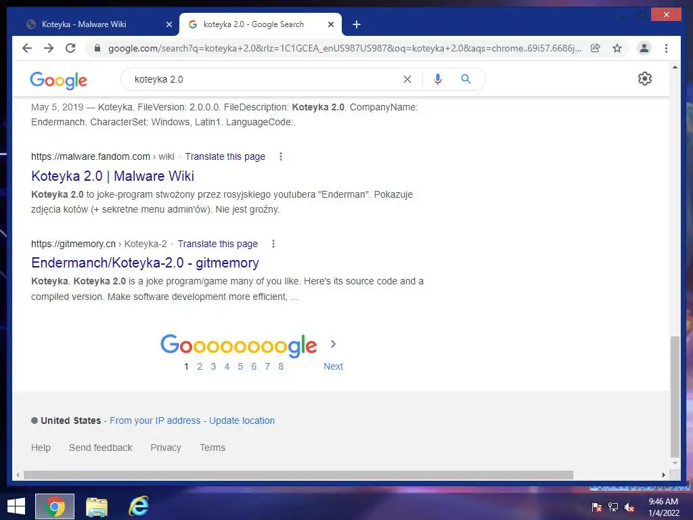693x520 pixels.
Task: Click the vertical scrollbar thumb
Action: click(x=675, y=397)
